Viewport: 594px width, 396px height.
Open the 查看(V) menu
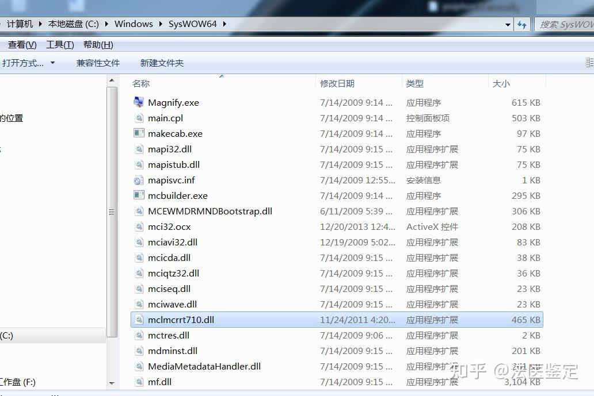(22, 45)
